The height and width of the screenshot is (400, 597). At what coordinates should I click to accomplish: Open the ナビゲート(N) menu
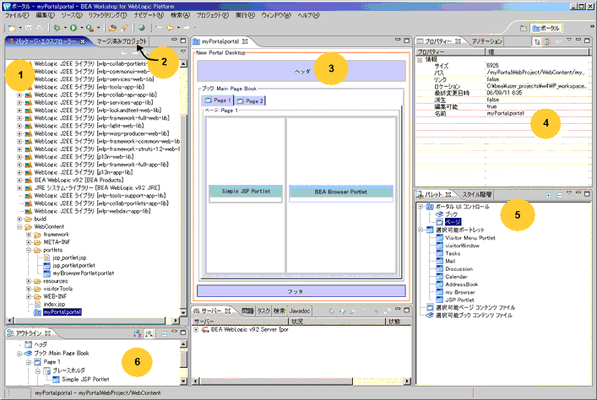coord(149,15)
